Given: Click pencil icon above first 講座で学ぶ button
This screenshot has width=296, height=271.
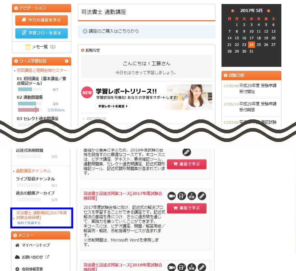Looking at the screenshot, I should pyautogui.click(x=187, y=152).
